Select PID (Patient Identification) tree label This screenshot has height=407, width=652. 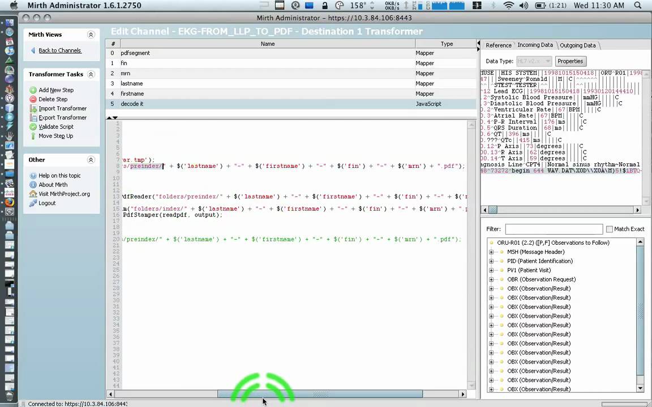click(540, 261)
